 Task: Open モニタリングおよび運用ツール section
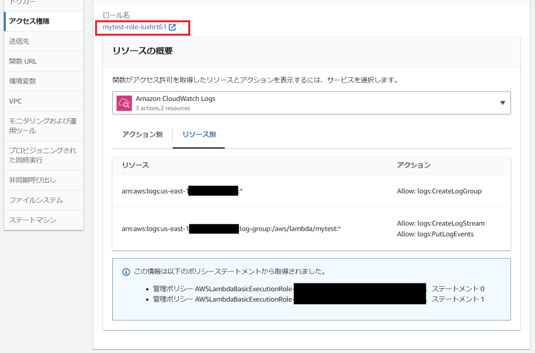(x=37, y=126)
